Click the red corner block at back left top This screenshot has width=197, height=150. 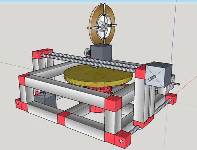click(42, 54)
